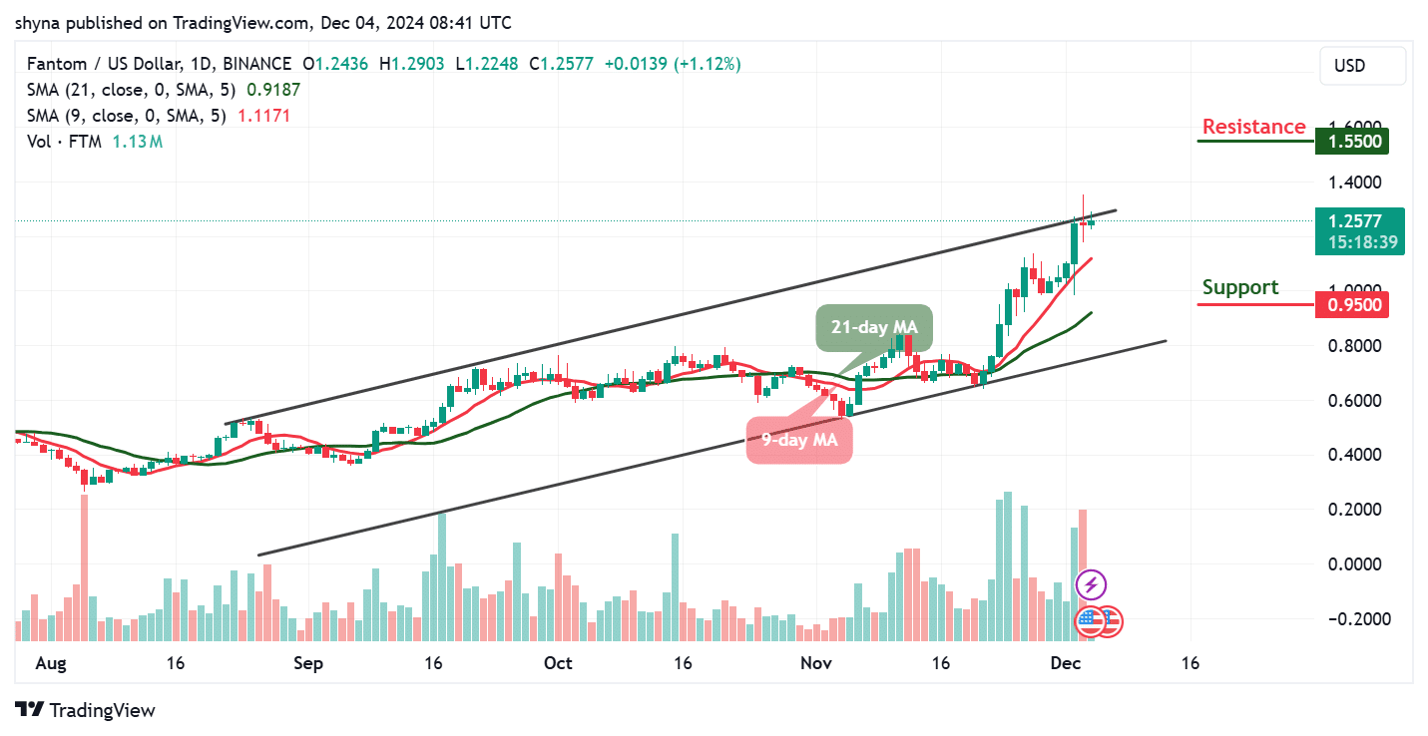This screenshot has height=736, width=1428.
Task: Click the SMA 9 value 1.1171
Action: [263, 116]
